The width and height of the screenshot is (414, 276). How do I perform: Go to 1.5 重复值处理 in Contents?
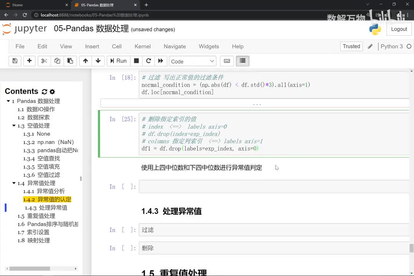tap(36, 216)
